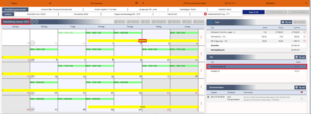
Task: Select the Planerad arbetstid row
Action: pyautogui.click(x=257, y=67)
